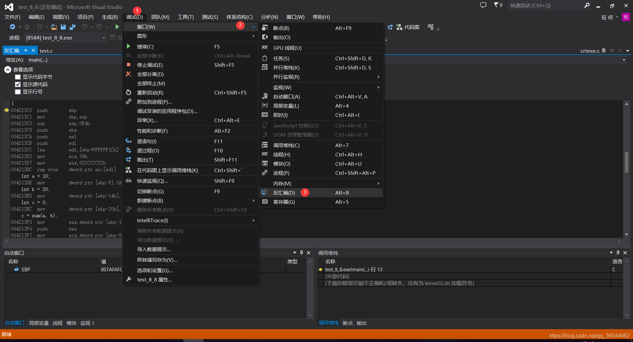Screen dimensions: 633x342
Task: Click the Modules window menu icon
Action: 265,164
